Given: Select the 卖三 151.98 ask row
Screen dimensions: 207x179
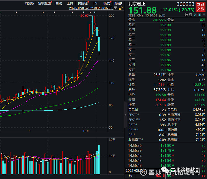Looking at the screenshot, I should (167, 35).
